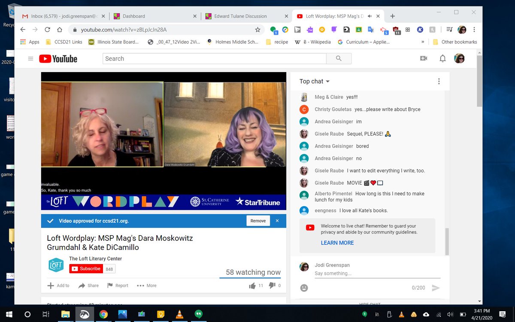
Task: Expand the Top chat dropdown
Action: (315, 81)
